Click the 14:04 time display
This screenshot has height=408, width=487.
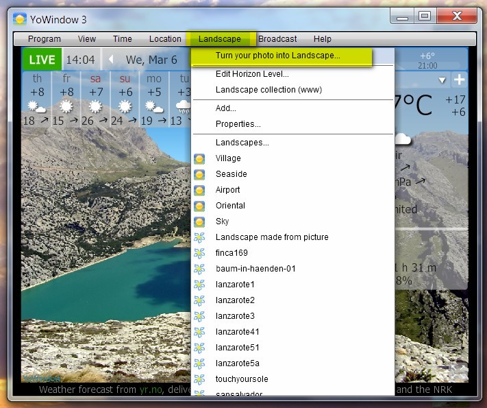pyautogui.click(x=80, y=60)
